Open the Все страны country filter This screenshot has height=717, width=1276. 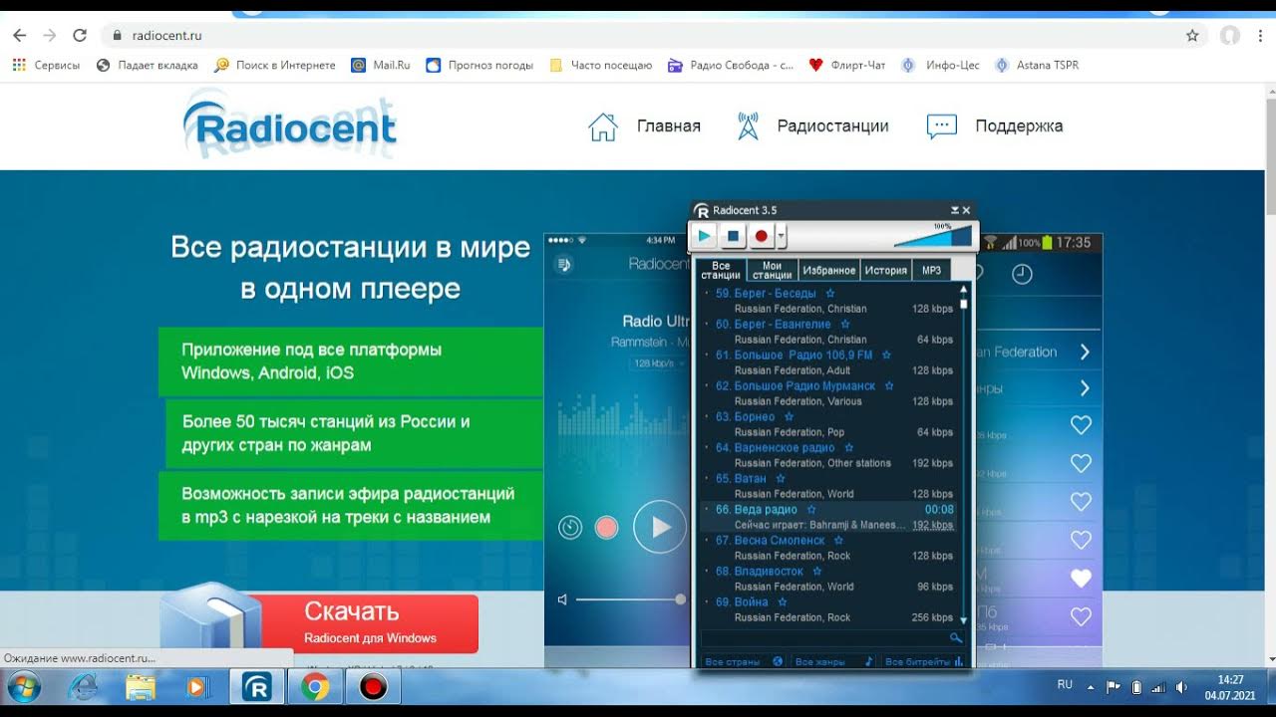pos(744,661)
